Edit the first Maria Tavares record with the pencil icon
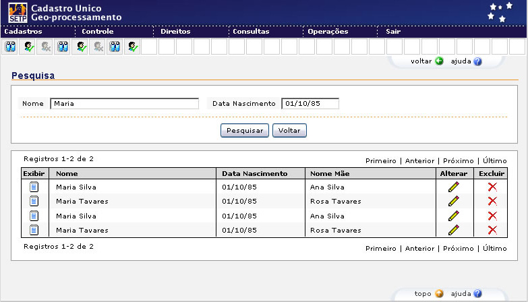528x302 pixels. coord(453,201)
